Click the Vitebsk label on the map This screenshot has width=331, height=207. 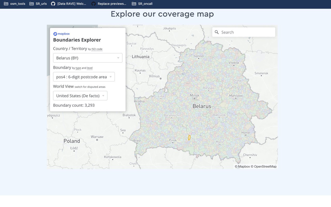[234, 63]
